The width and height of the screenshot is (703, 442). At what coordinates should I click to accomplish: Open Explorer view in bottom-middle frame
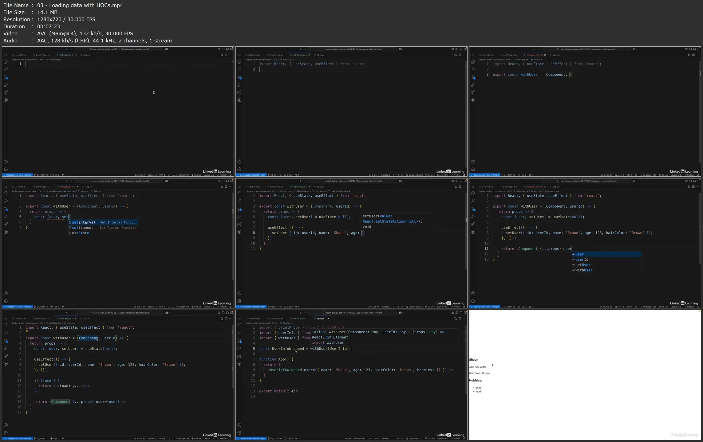239,325
